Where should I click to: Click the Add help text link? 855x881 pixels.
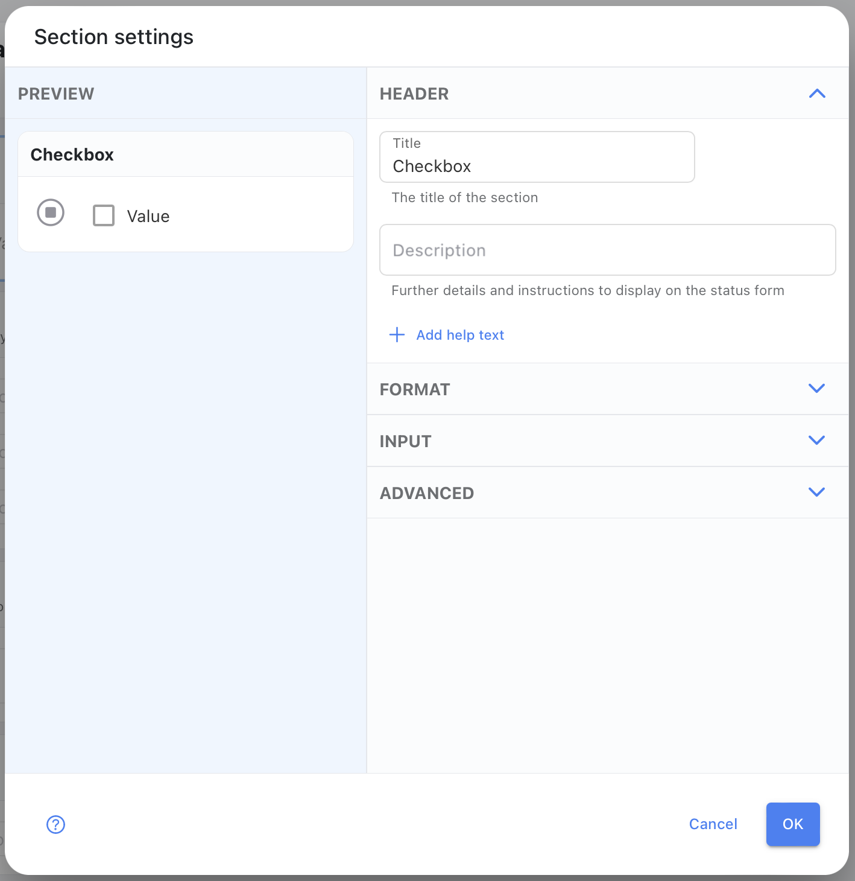coord(460,335)
